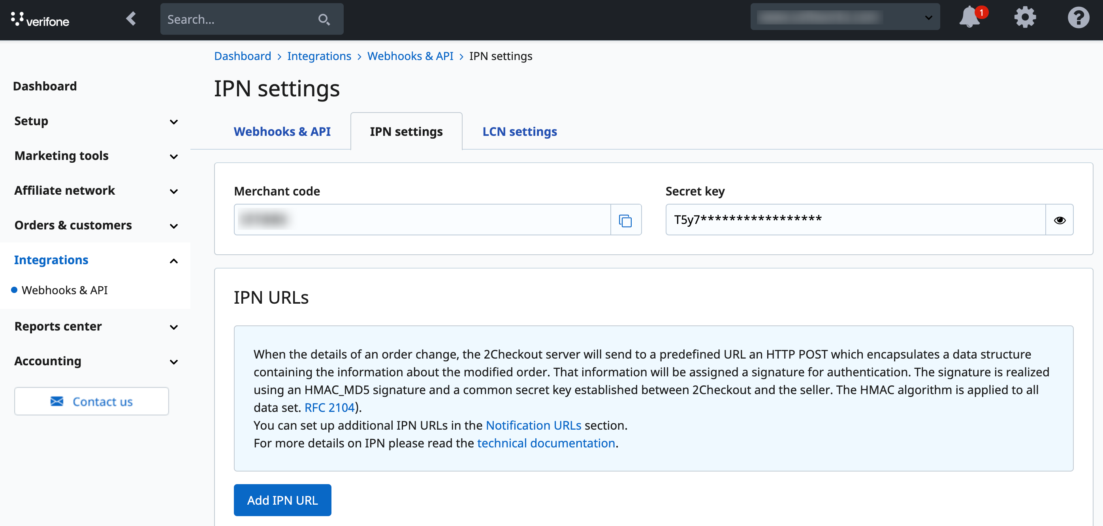The width and height of the screenshot is (1103, 526).
Task: Click the Contact us button
Action: pos(91,401)
